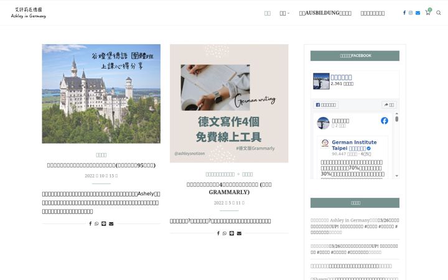Click the 2,361 follower count text
The height and width of the screenshot is (280, 448).
click(342, 84)
